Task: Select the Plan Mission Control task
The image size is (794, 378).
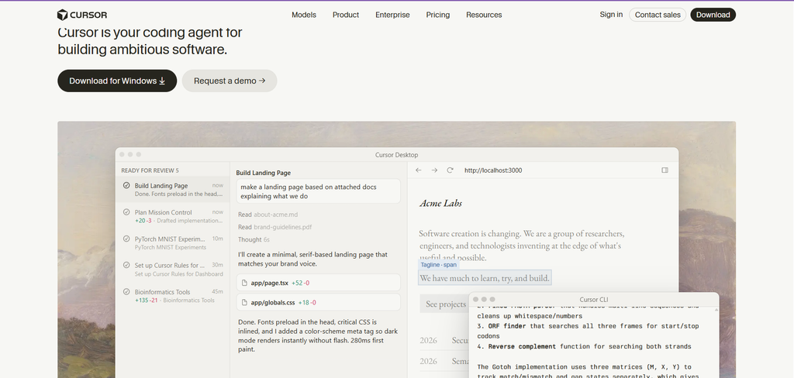Action: 173,216
